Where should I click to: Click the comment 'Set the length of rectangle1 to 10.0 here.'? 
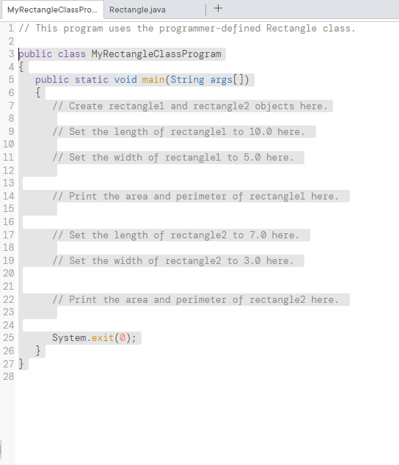pyautogui.click(x=178, y=131)
